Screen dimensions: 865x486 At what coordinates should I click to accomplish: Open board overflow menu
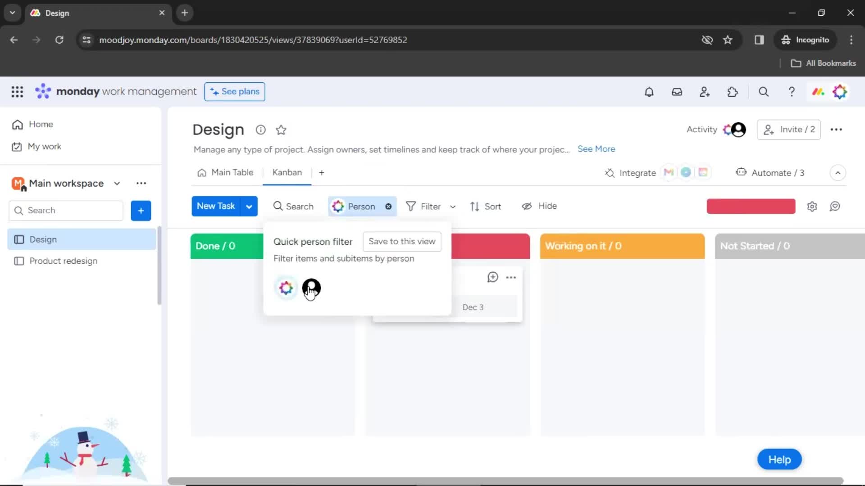click(837, 129)
